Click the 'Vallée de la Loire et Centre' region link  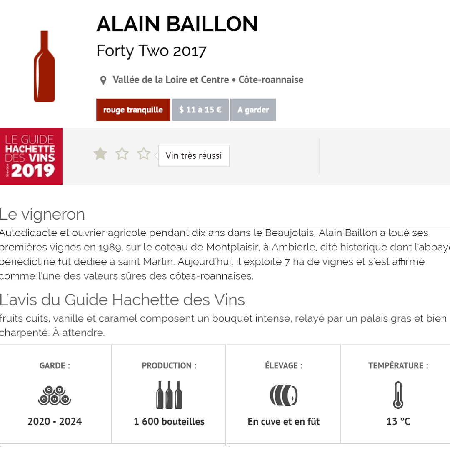(171, 80)
